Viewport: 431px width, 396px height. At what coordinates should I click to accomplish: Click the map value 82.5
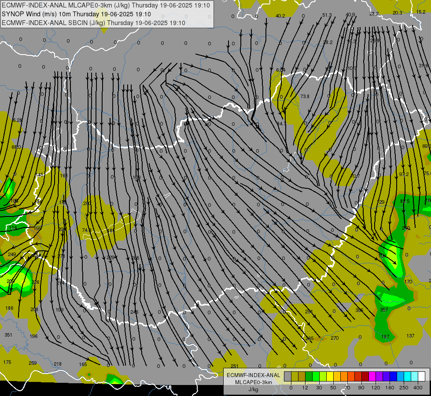(x=405, y=201)
